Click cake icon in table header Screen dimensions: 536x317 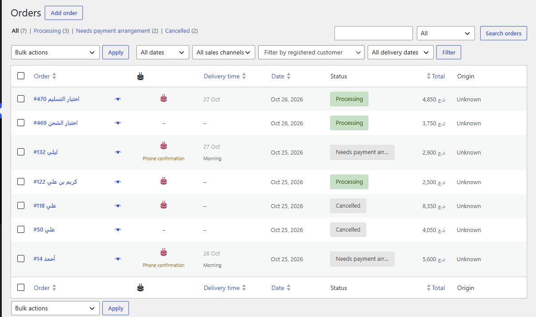pos(140,76)
